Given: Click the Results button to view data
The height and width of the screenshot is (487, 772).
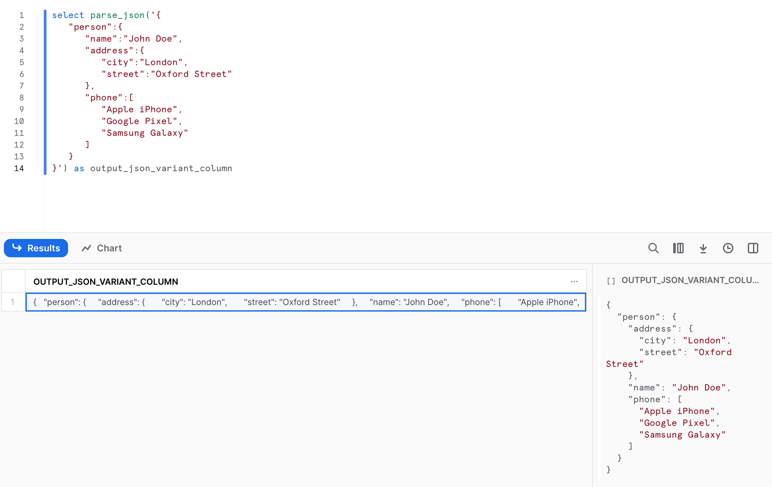Looking at the screenshot, I should [36, 248].
